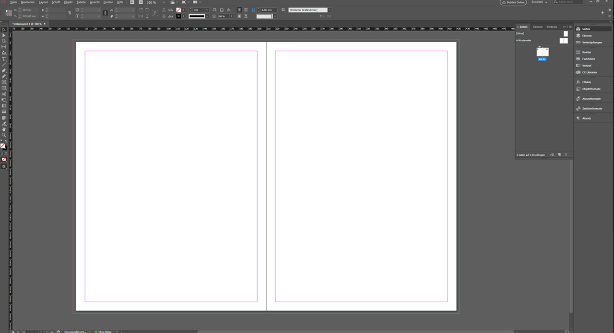Select the Line tool
This screenshot has height=333, width=614.
(4, 65)
